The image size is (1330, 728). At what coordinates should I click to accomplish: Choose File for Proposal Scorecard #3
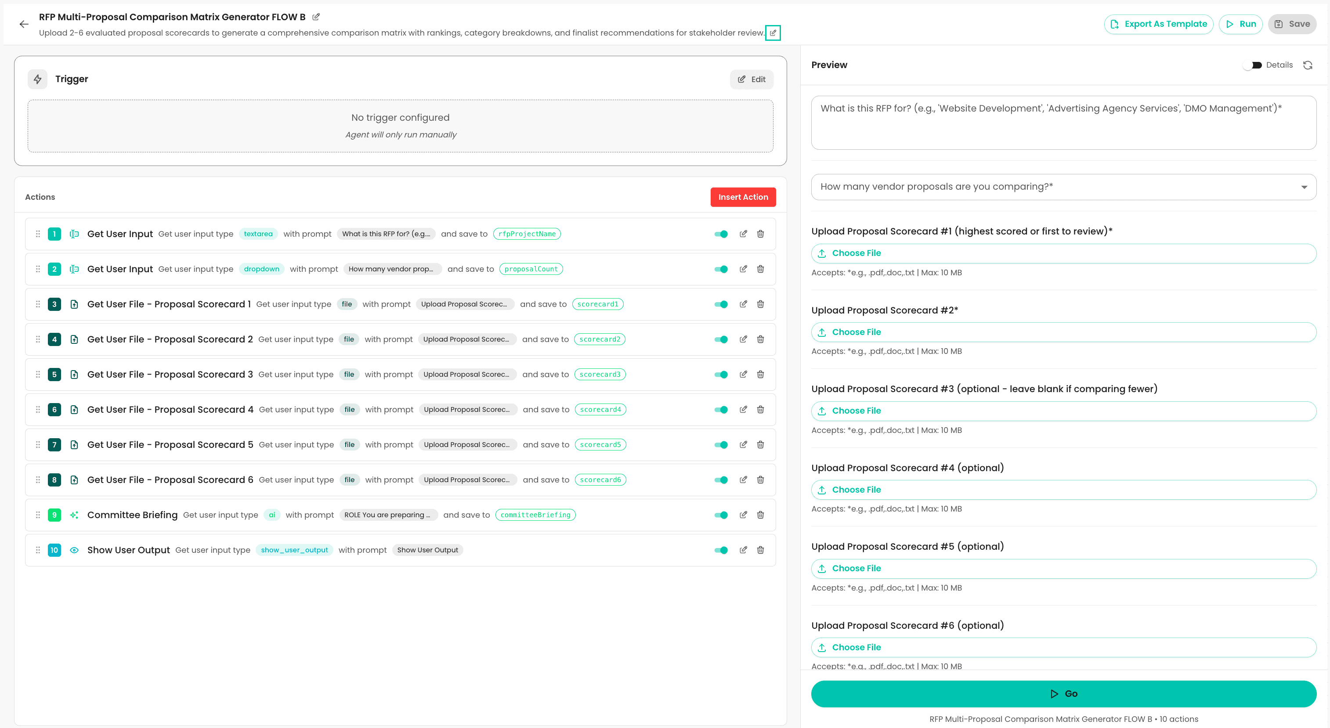[1063, 411]
